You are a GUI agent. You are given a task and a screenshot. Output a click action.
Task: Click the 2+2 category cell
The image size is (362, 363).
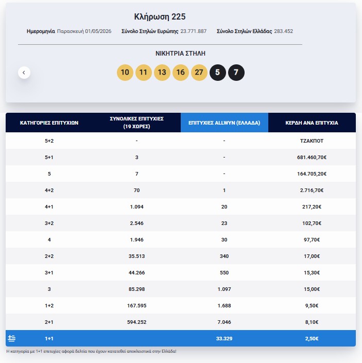point(49,256)
